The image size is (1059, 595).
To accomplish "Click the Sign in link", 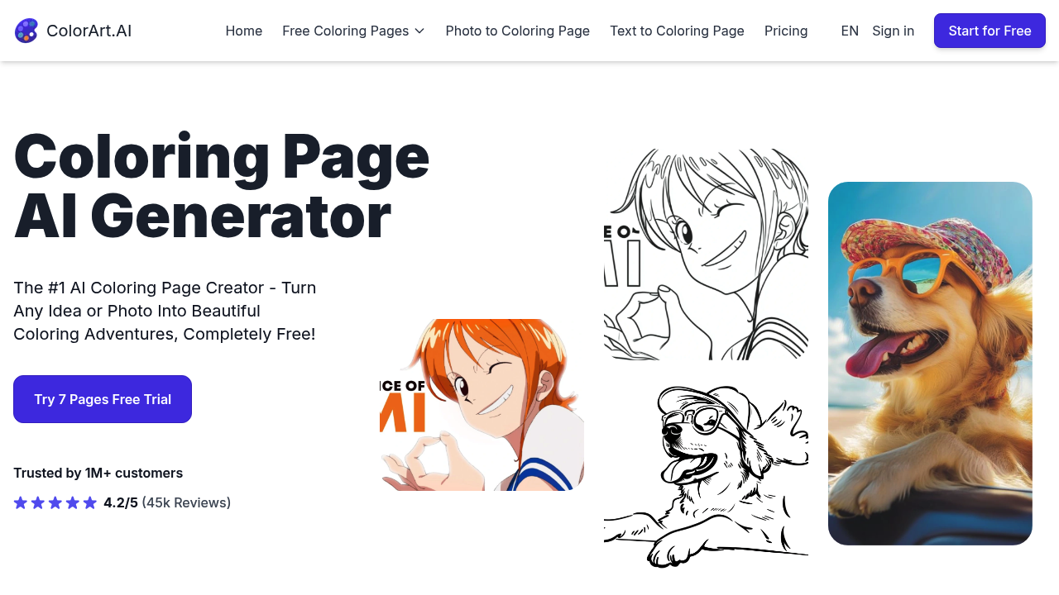I will click(x=893, y=31).
